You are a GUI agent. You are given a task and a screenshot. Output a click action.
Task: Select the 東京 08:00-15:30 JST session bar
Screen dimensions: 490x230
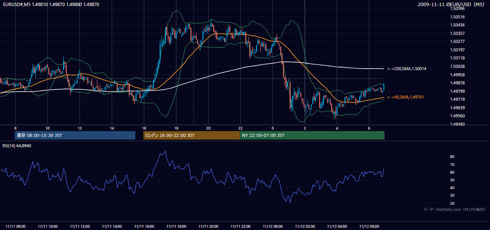[75, 135]
